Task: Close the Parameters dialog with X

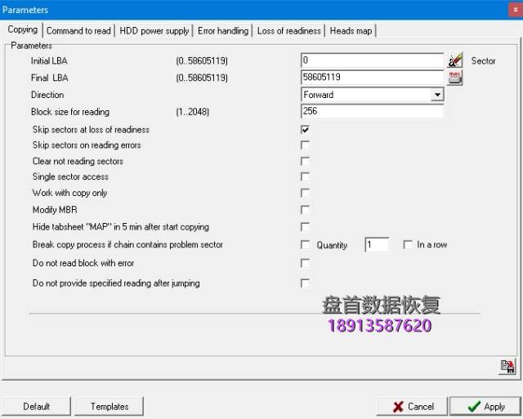Action: [x=516, y=10]
